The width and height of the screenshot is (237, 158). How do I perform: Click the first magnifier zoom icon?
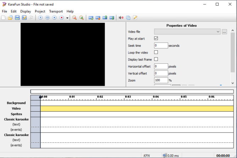(75, 17)
